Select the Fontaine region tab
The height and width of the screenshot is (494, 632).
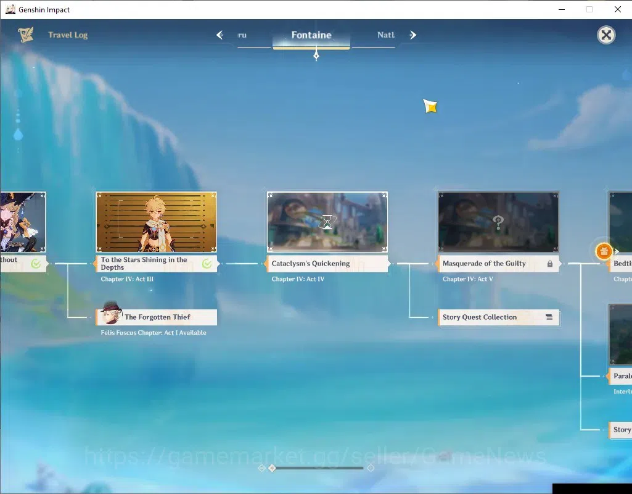click(x=311, y=35)
